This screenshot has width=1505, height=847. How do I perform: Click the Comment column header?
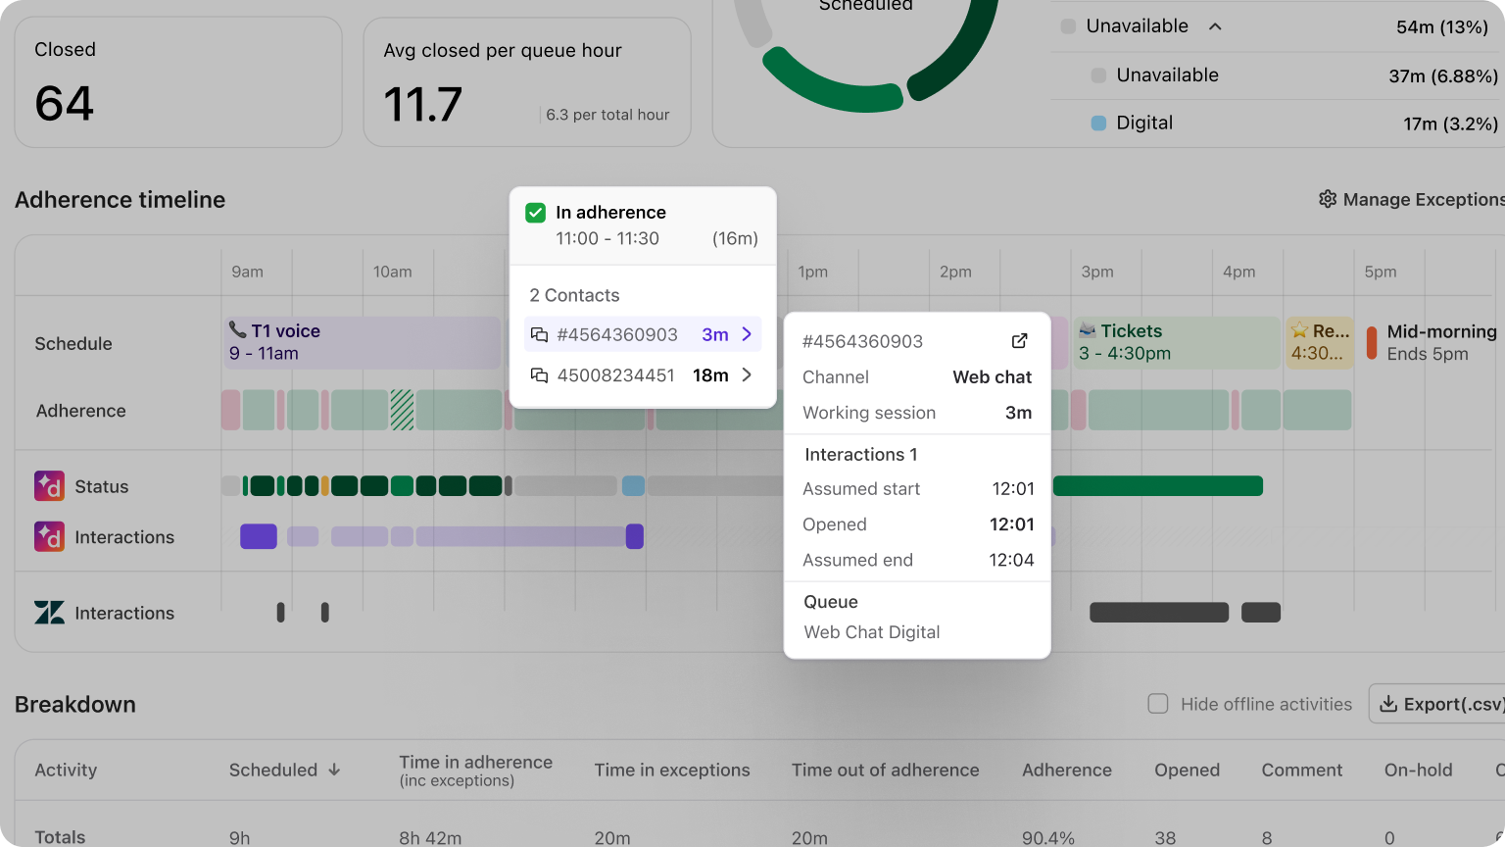1302,770
